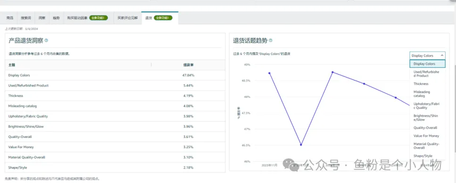
Task: Pick Thickness from the dropdown list
Action: point(427,84)
